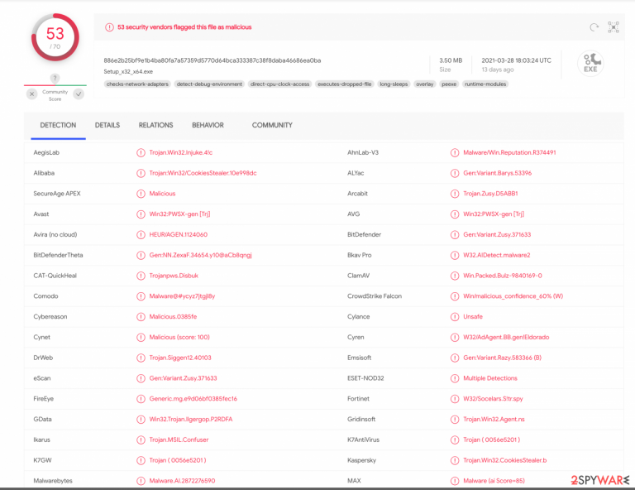Open the similarity graph icon top right
The height and width of the screenshot is (490, 635).
pyautogui.click(x=614, y=27)
